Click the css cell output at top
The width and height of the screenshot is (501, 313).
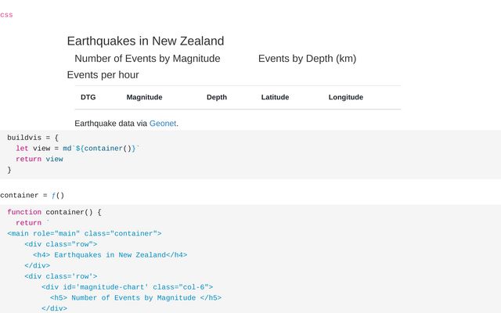[x=6, y=15]
